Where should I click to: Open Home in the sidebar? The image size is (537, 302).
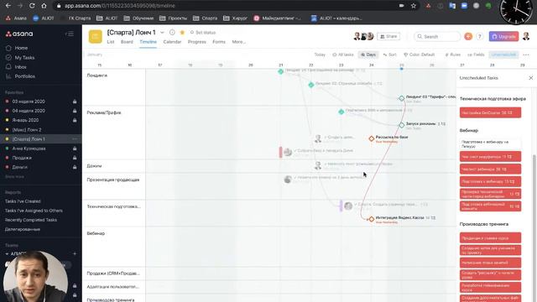[x=21, y=49]
